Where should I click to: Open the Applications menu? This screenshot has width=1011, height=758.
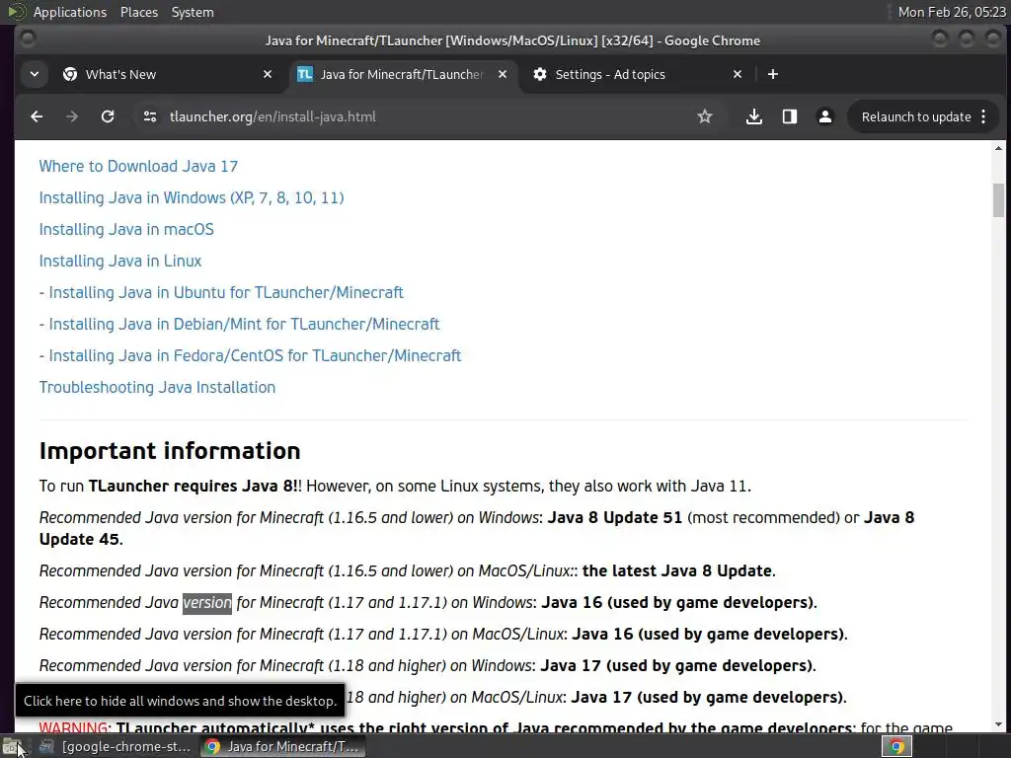pos(70,12)
